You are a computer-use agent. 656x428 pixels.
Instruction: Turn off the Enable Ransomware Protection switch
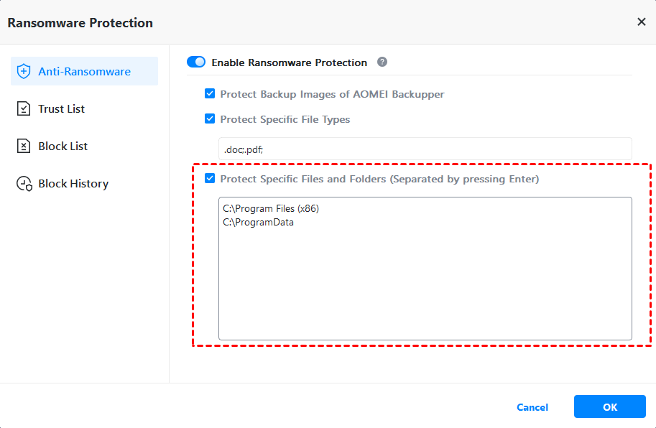click(196, 62)
